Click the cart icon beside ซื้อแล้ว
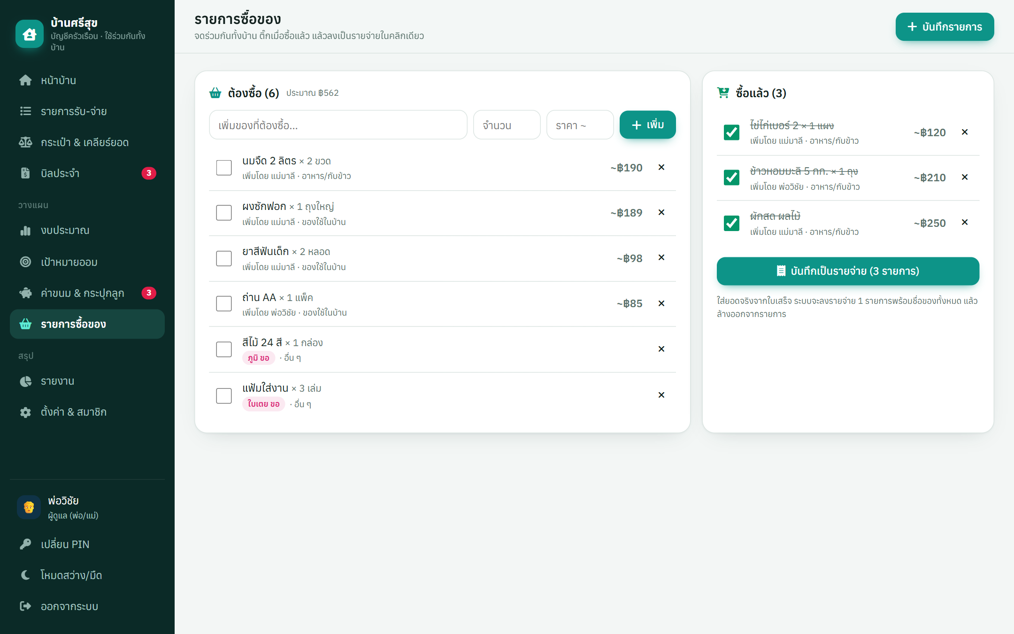The width and height of the screenshot is (1014, 634). coord(723,93)
